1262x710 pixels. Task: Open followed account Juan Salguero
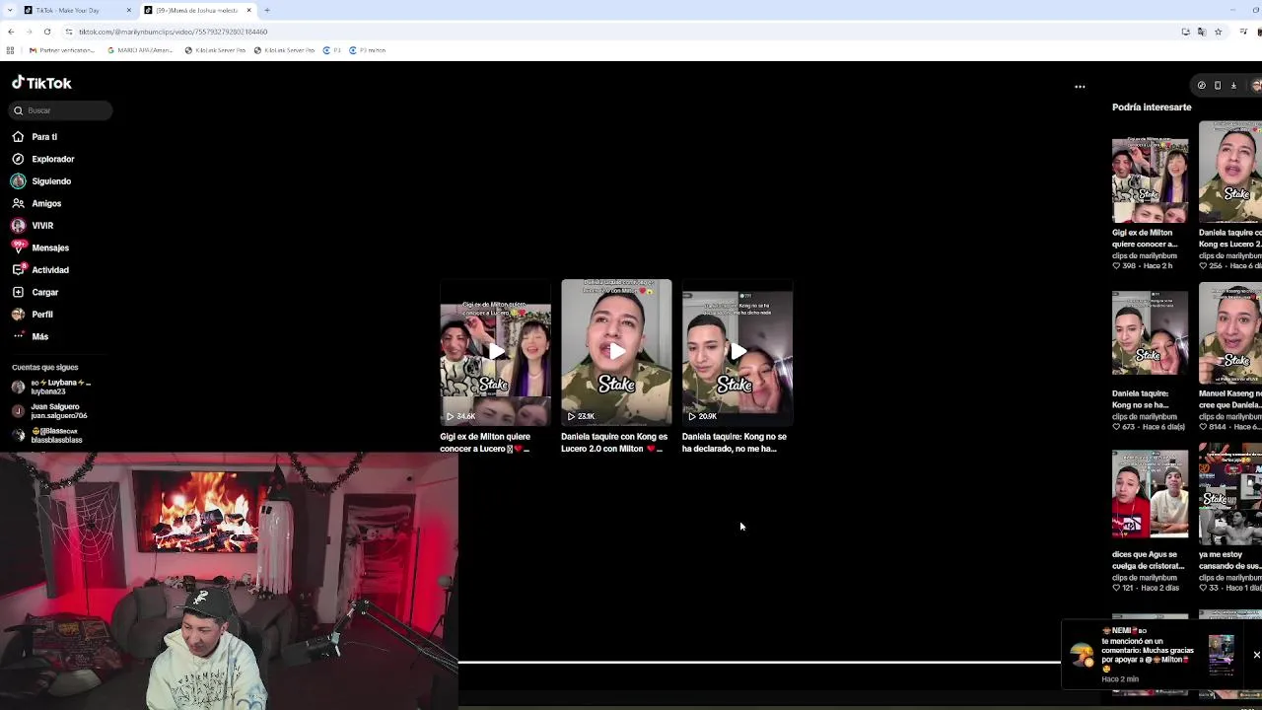point(50,411)
